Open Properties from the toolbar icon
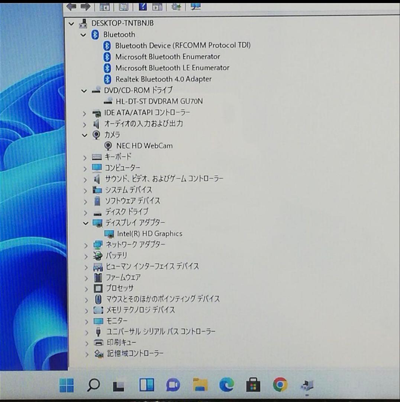 pos(125,6)
